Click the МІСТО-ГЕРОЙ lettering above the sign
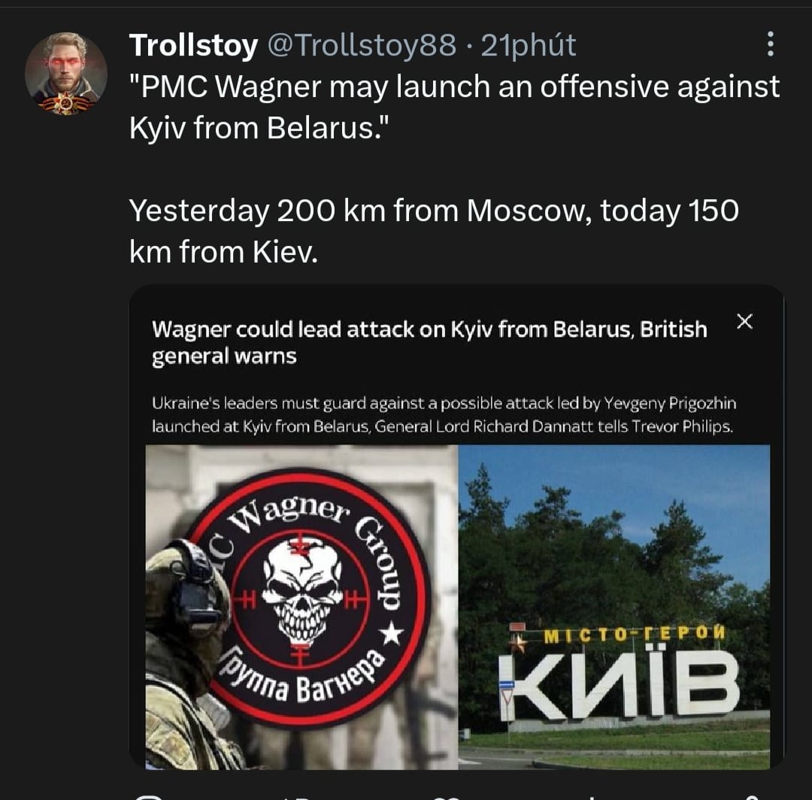 pyautogui.click(x=634, y=634)
